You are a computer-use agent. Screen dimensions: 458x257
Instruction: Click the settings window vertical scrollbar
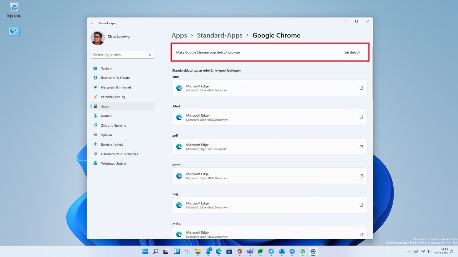point(372,73)
